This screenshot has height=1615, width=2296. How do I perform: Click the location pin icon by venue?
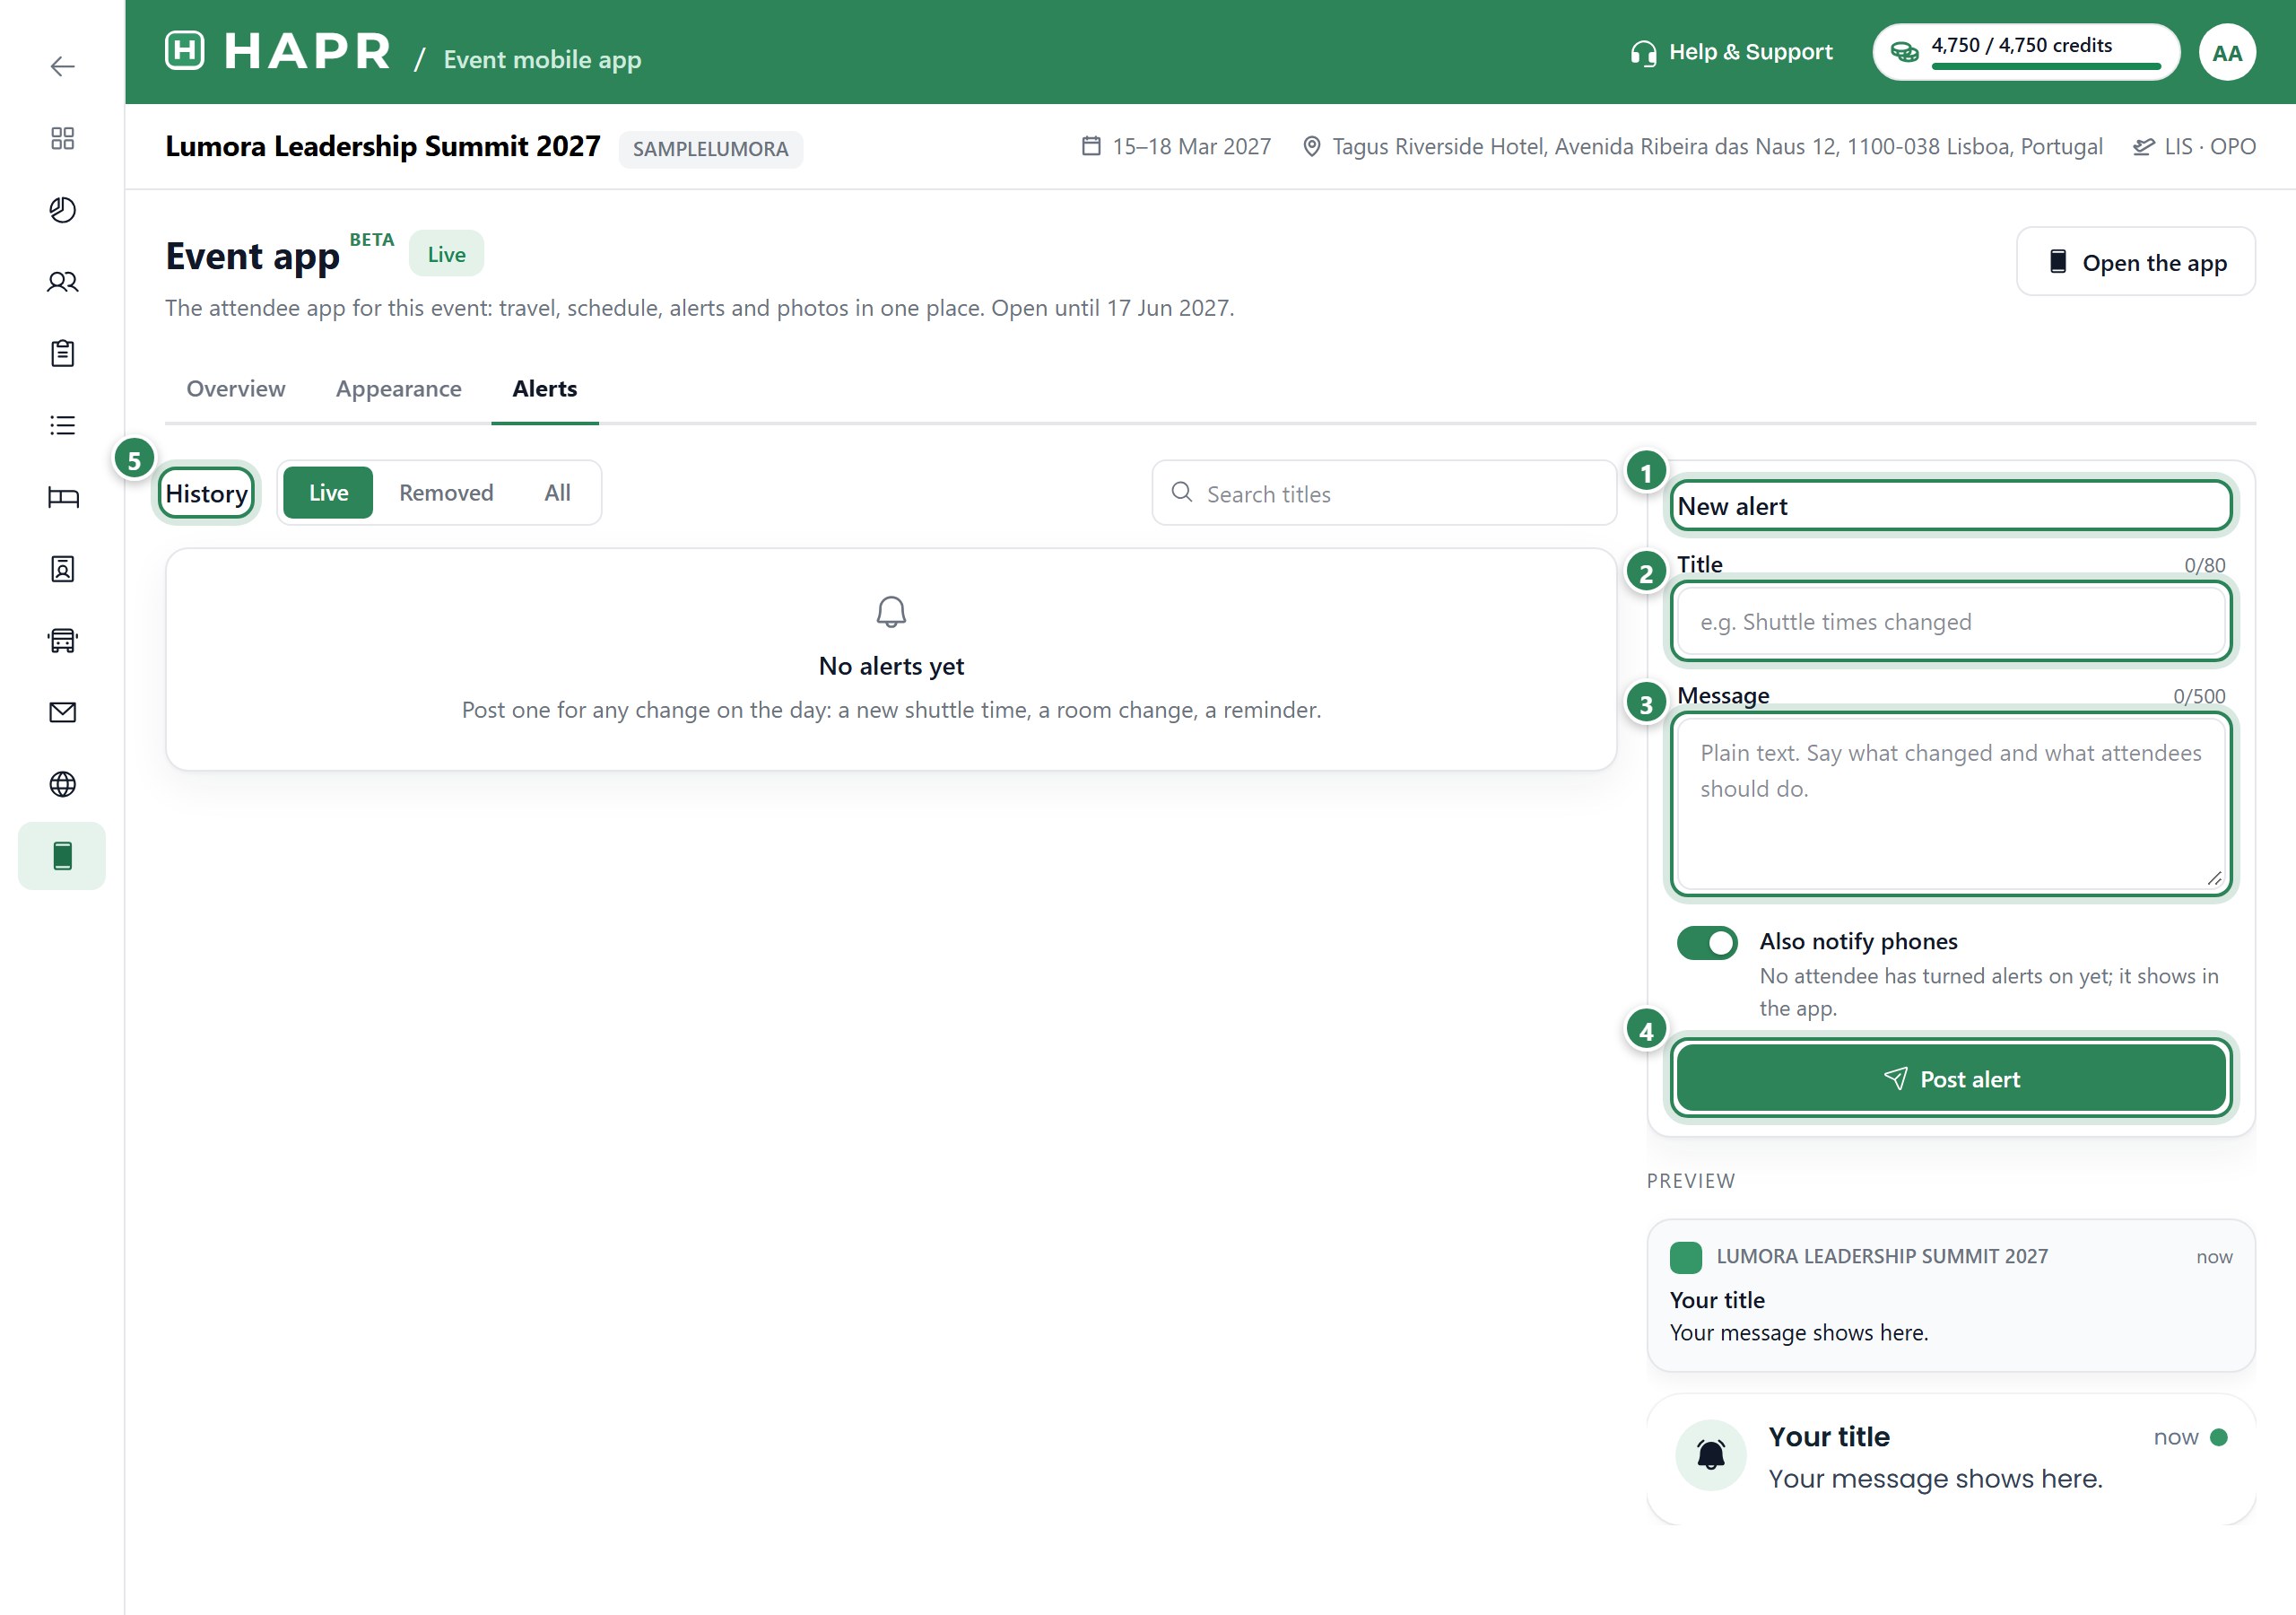(x=1311, y=147)
